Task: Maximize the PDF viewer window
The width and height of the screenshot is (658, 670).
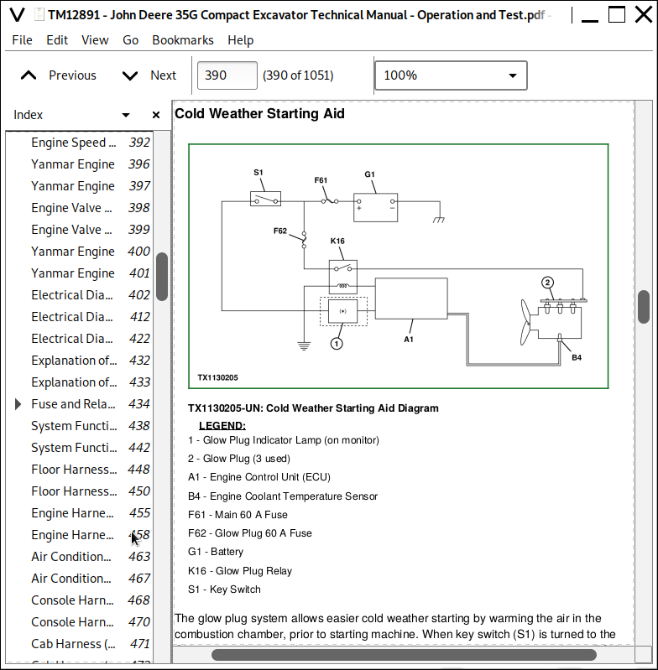Action: point(617,14)
